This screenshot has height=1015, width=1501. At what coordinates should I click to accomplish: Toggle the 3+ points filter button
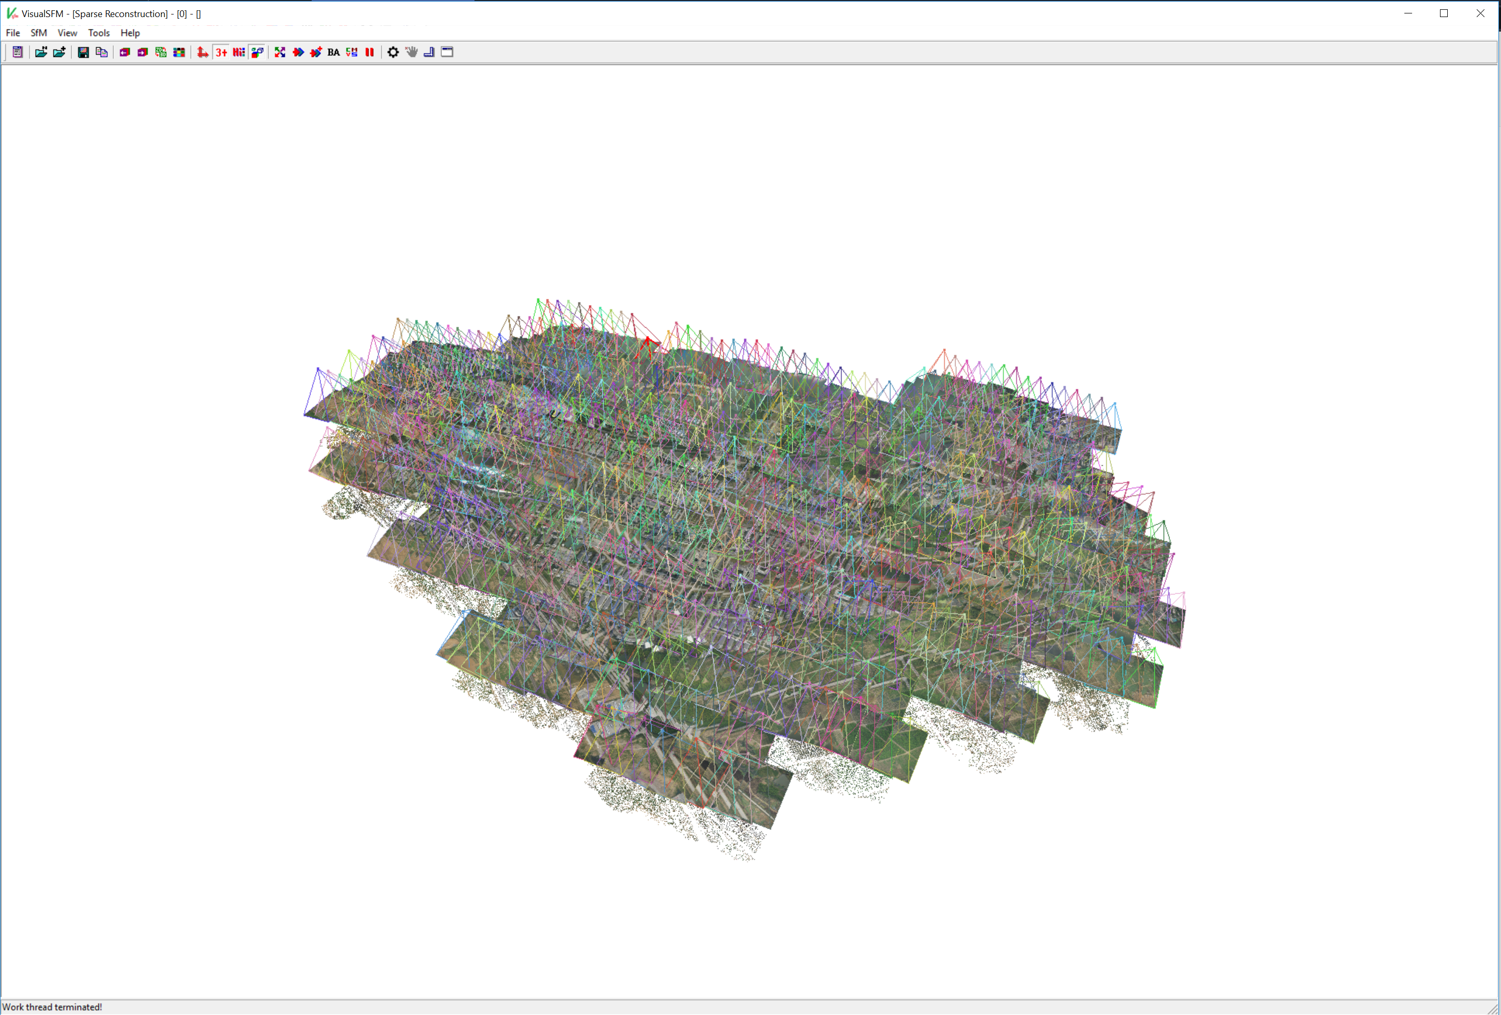[x=222, y=52]
